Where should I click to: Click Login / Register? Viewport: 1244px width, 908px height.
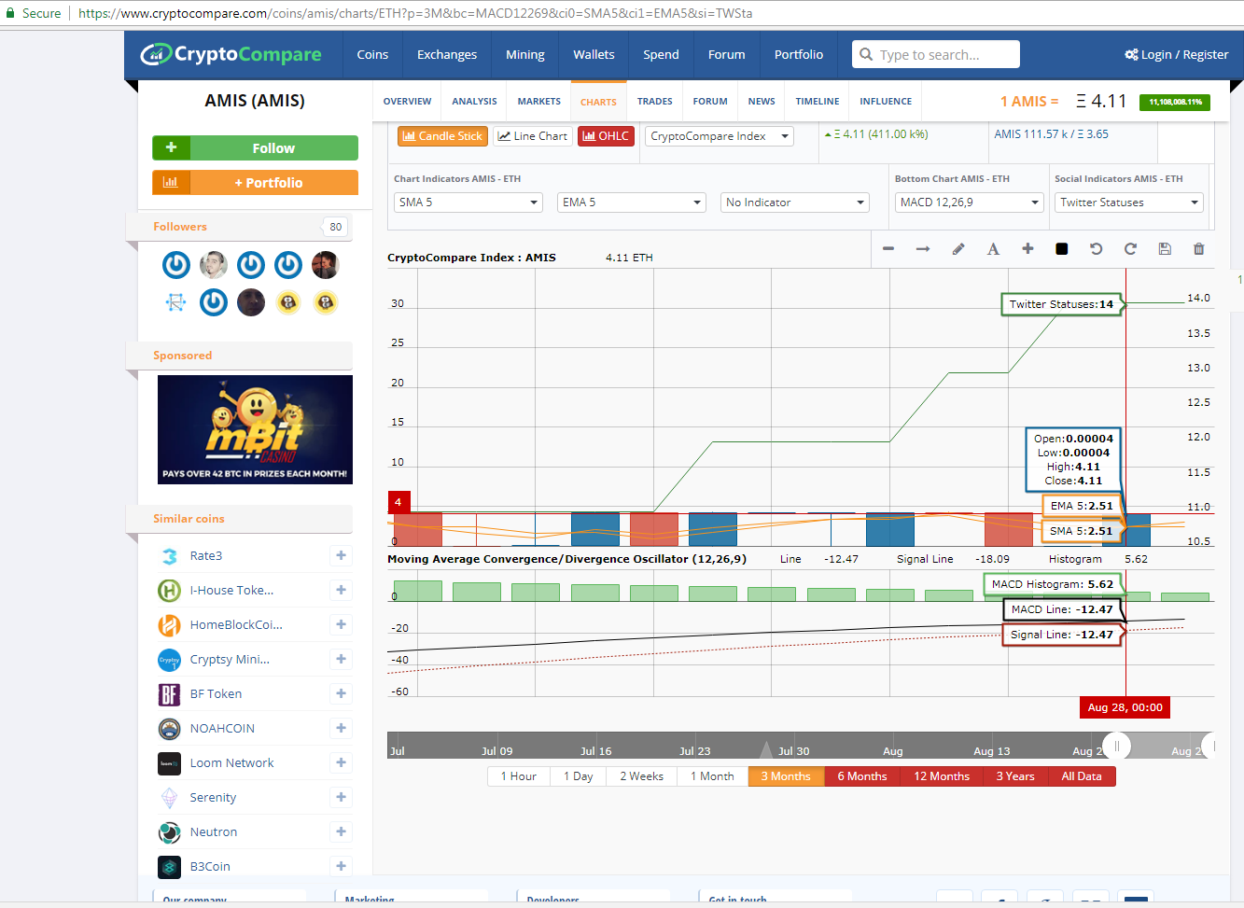pos(1177,55)
